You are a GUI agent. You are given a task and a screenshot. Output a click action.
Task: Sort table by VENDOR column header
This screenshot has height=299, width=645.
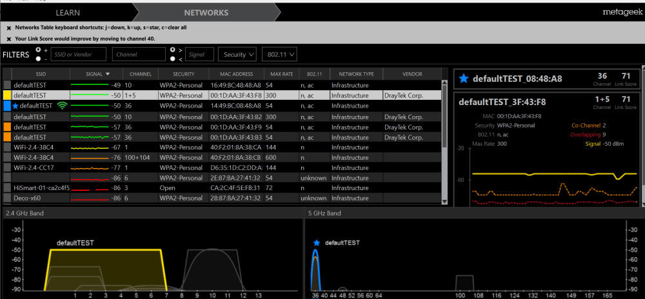[412, 74]
